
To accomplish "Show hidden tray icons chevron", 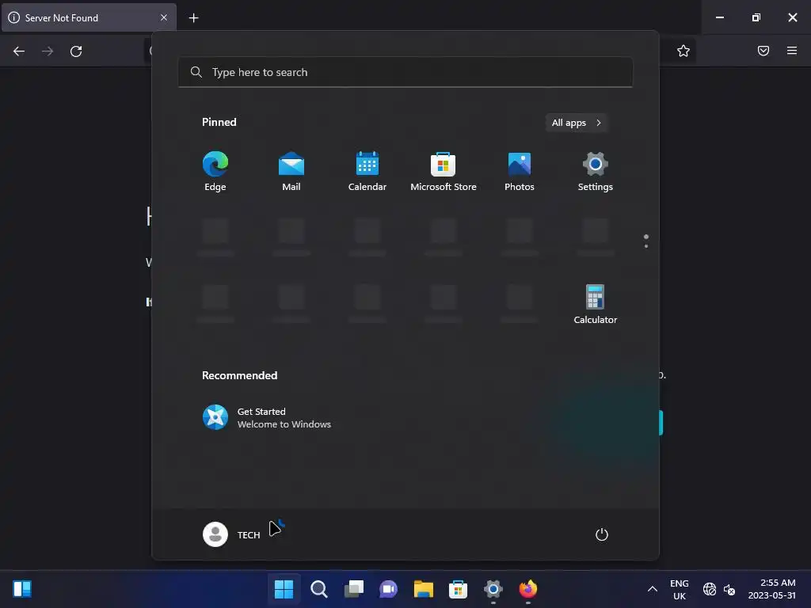I will pos(653,589).
